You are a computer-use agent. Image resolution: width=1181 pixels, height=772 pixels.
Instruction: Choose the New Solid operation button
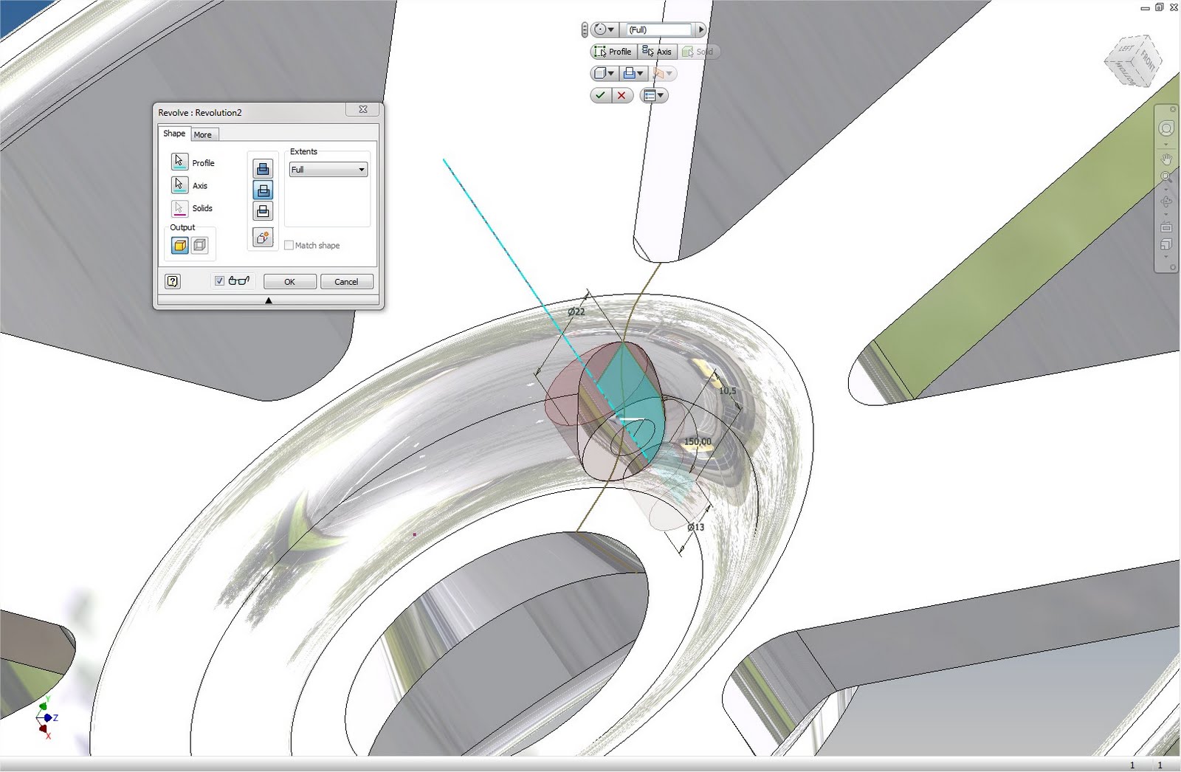click(x=263, y=237)
